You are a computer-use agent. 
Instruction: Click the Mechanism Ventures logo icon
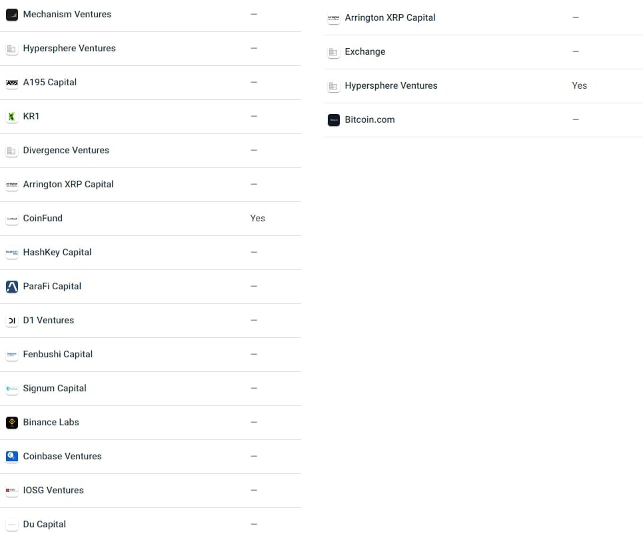[12, 15]
